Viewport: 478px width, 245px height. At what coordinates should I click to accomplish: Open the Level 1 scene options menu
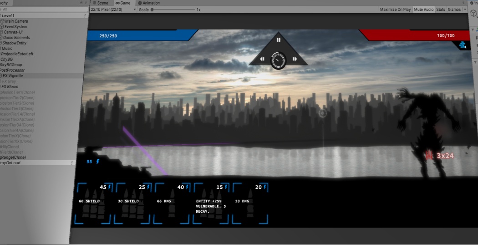85,16
